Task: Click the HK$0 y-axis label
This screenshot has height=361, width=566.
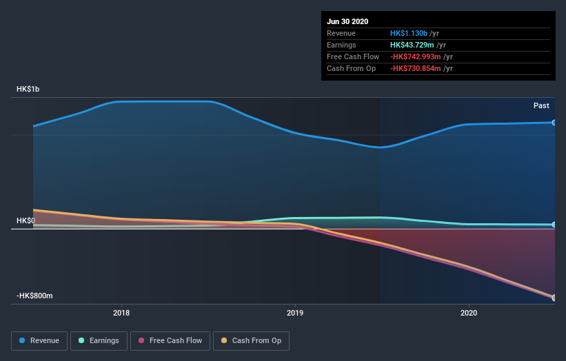Action: pos(26,220)
